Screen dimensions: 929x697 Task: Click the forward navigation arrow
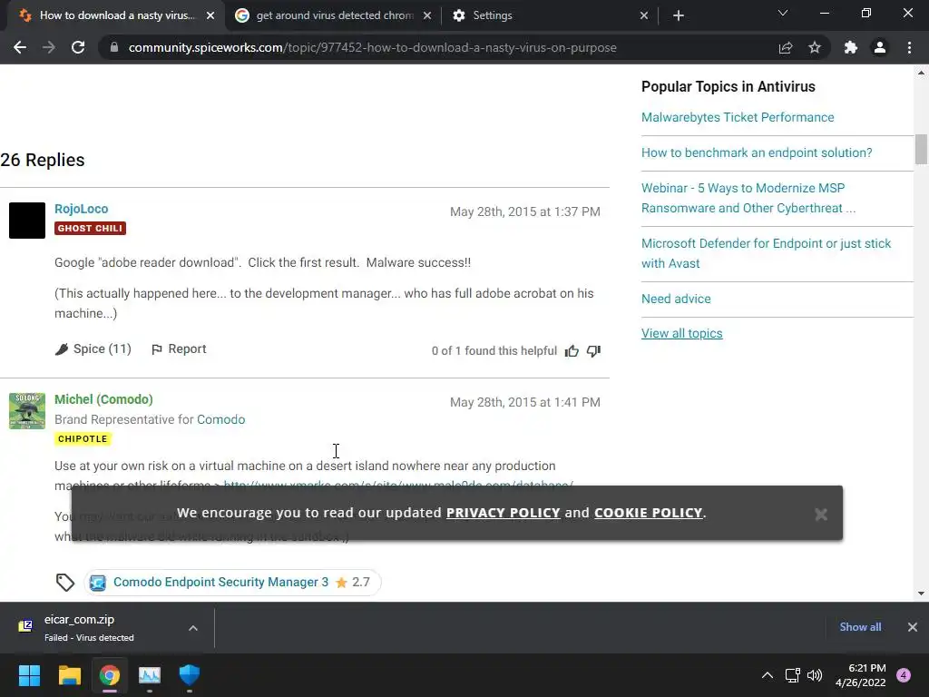click(x=49, y=47)
